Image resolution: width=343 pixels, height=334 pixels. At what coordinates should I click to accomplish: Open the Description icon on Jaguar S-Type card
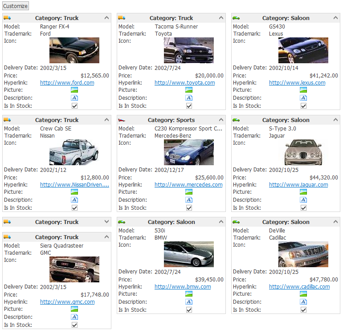pyautogui.click(x=303, y=200)
